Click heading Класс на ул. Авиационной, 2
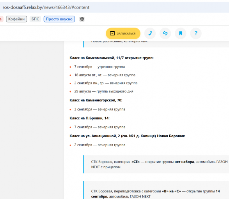The image size is (229, 199). (x=127, y=136)
